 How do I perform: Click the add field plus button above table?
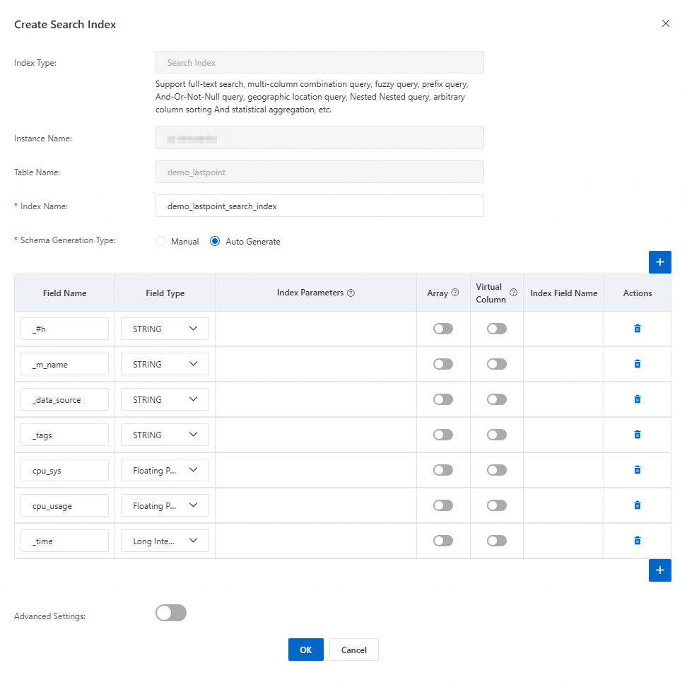[659, 262]
